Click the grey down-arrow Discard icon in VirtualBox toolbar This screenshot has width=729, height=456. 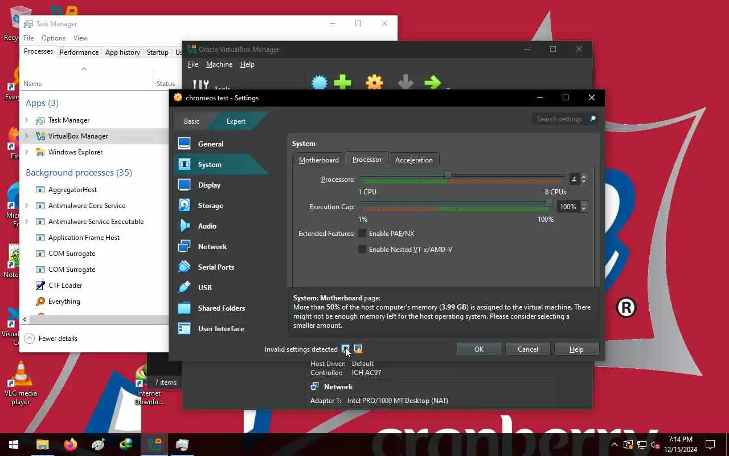[x=405, y=83]
